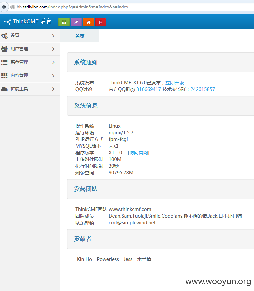Image resolution: width=254 pixels, height=291 pixels.
Task: Open the 用户管理 sidebar menu
Action: (x=30, y=49)
